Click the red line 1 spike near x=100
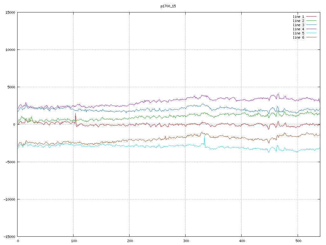Viewport: 326px width, 245px height. pyautogui.click(x=76, y=119)
